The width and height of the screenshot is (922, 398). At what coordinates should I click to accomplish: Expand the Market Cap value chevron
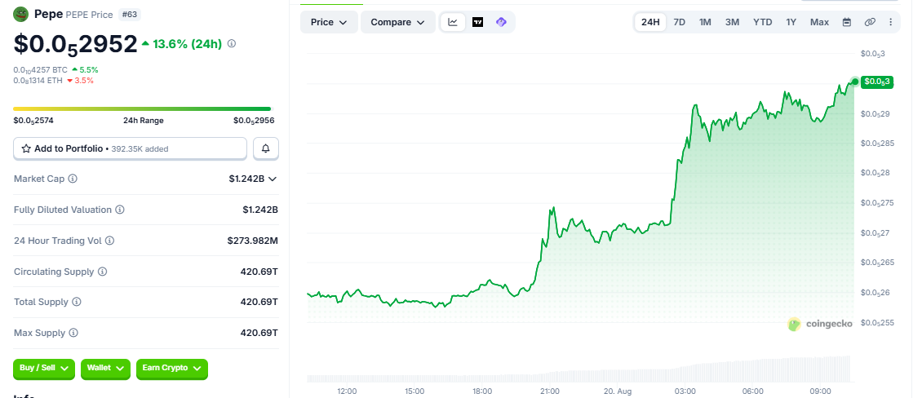pyautogui.click(x=273, y=179)
